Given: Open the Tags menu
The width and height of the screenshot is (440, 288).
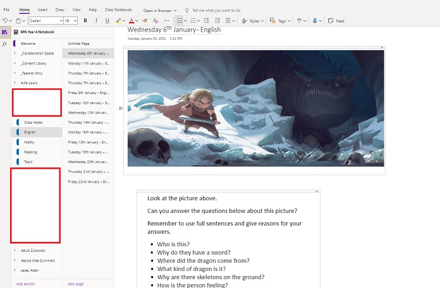Looking at the screenshot, I should pyautogui.click(x=280, y=21).
